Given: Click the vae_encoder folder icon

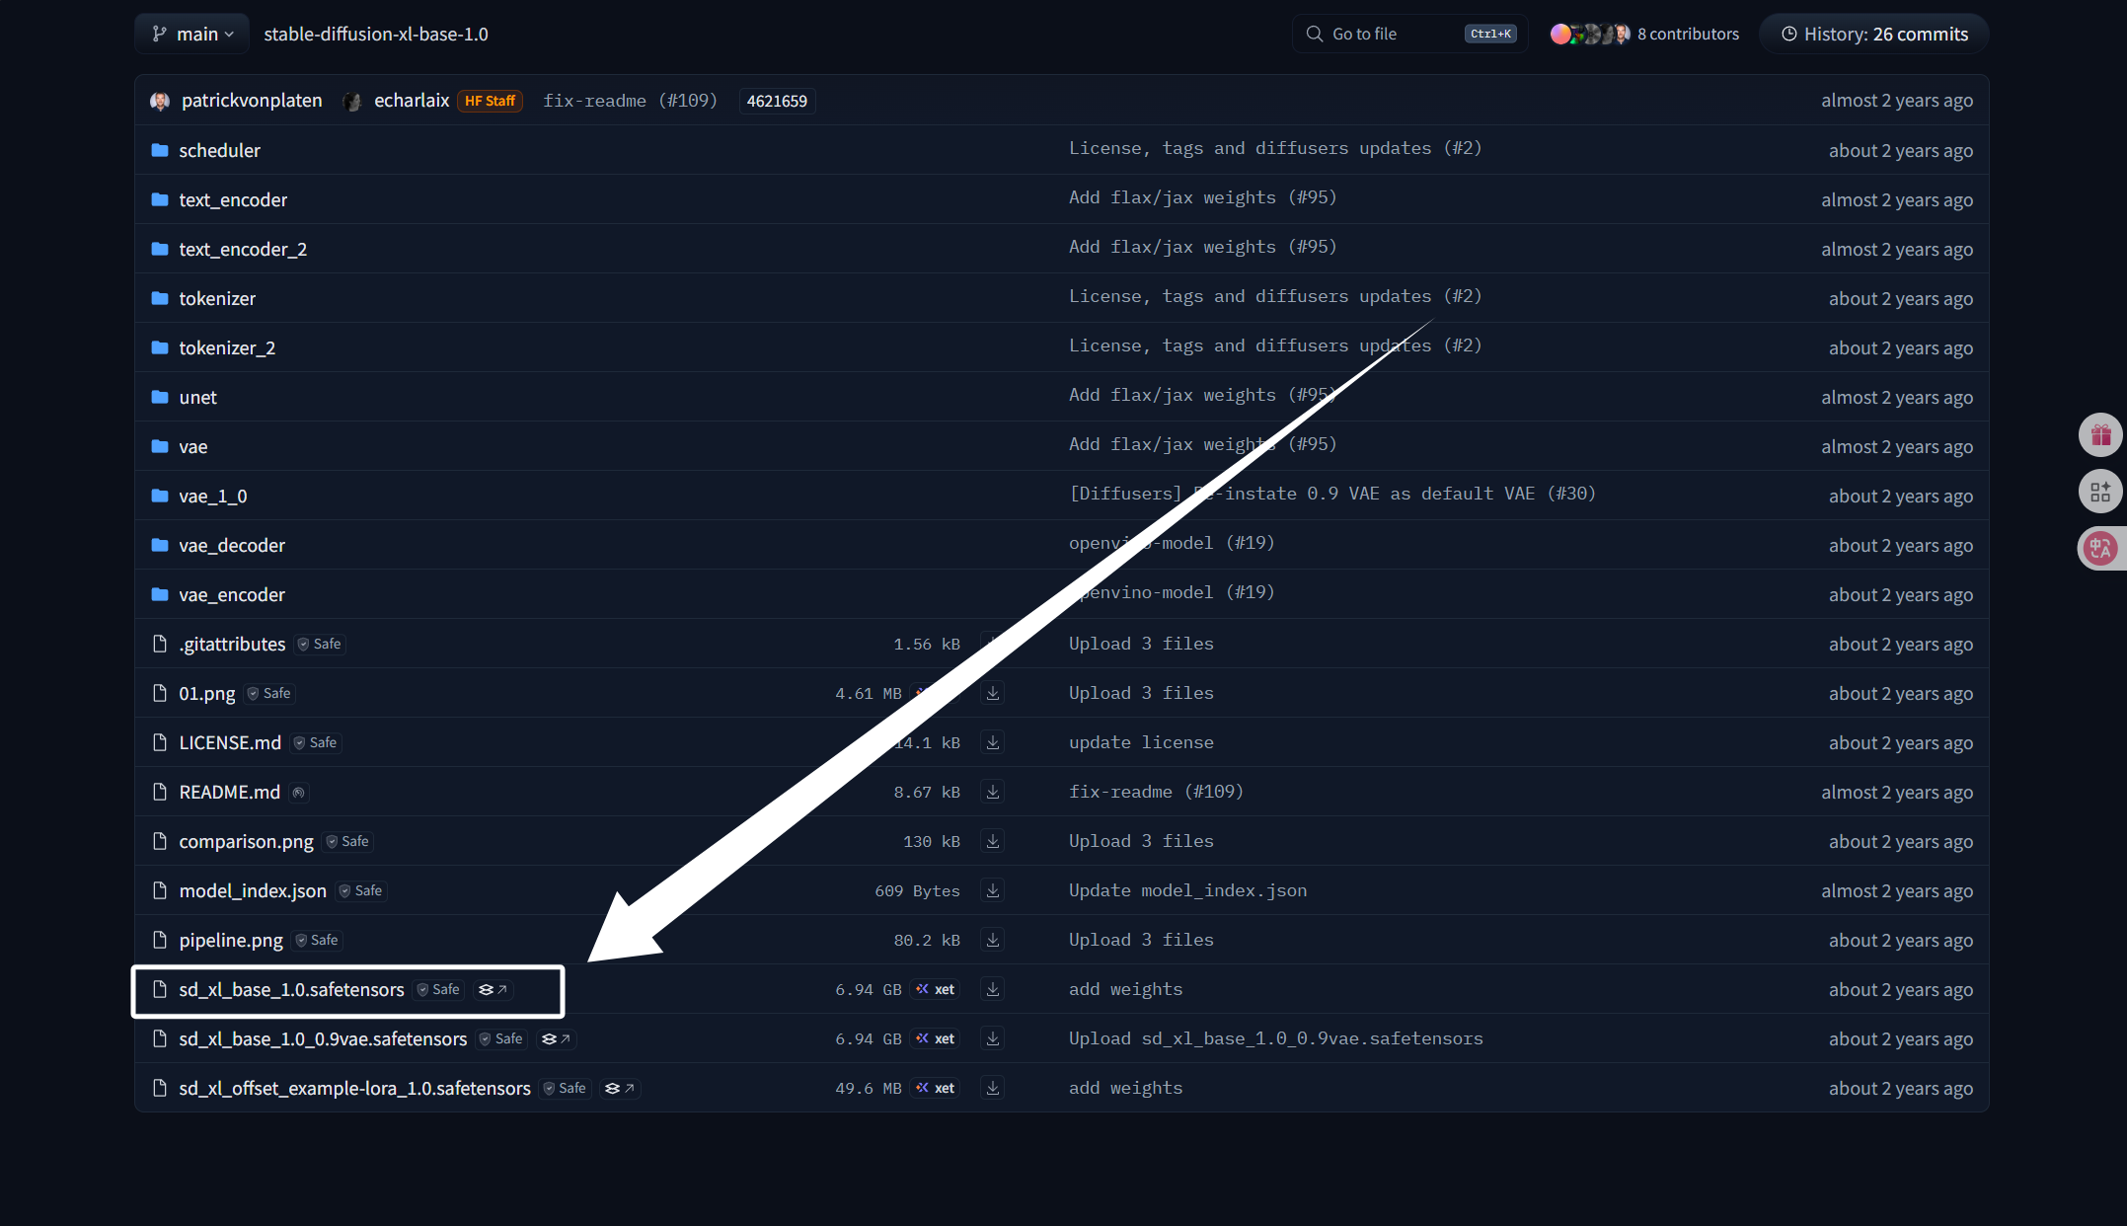Looking at the screenshot, I should pos(160,594).
